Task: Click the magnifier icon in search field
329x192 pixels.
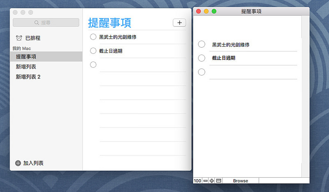Action: click(37, 23)
